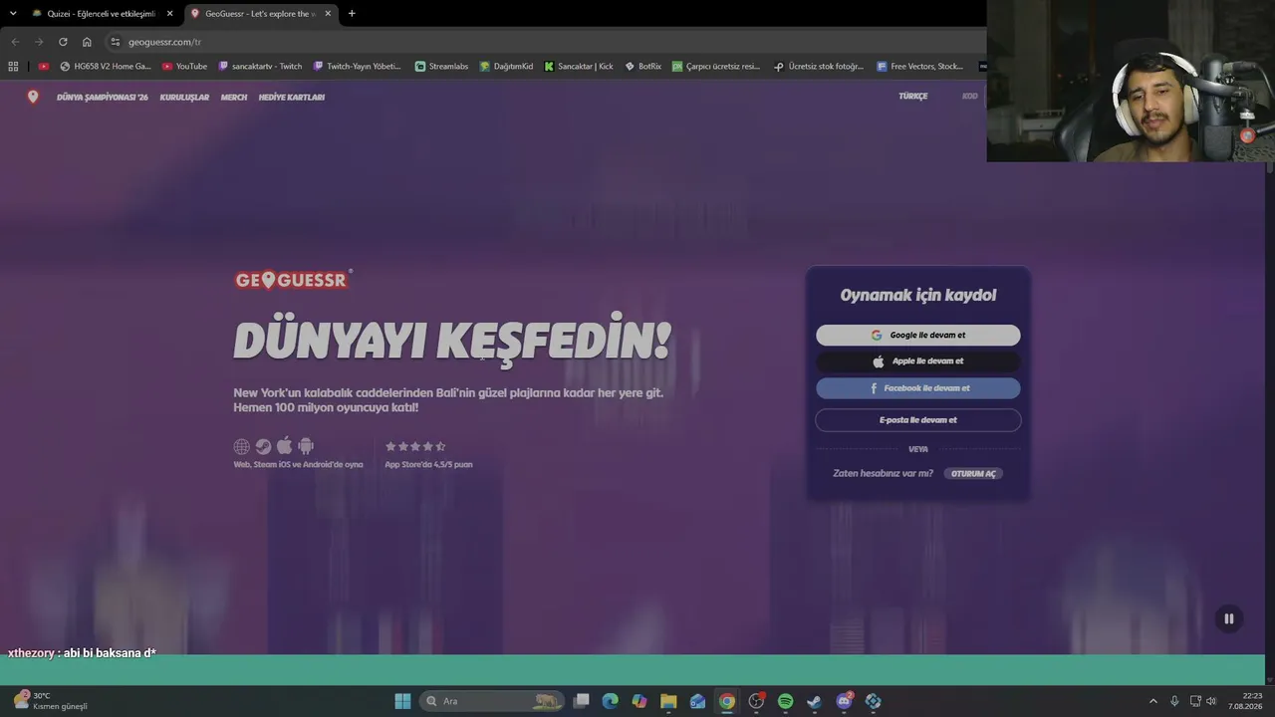Choose Apple ile devam et
The height and width of the screenshot is (717, 1275).
(918, 361)
